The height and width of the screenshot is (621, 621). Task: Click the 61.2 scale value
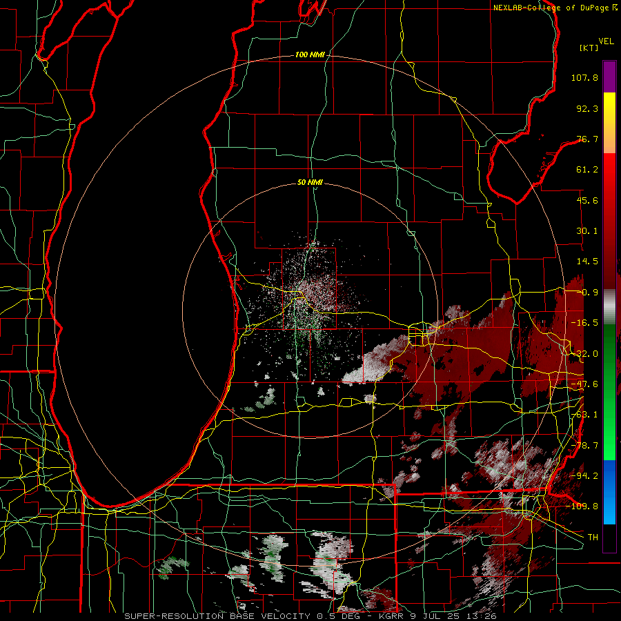(x=587, y=170)
